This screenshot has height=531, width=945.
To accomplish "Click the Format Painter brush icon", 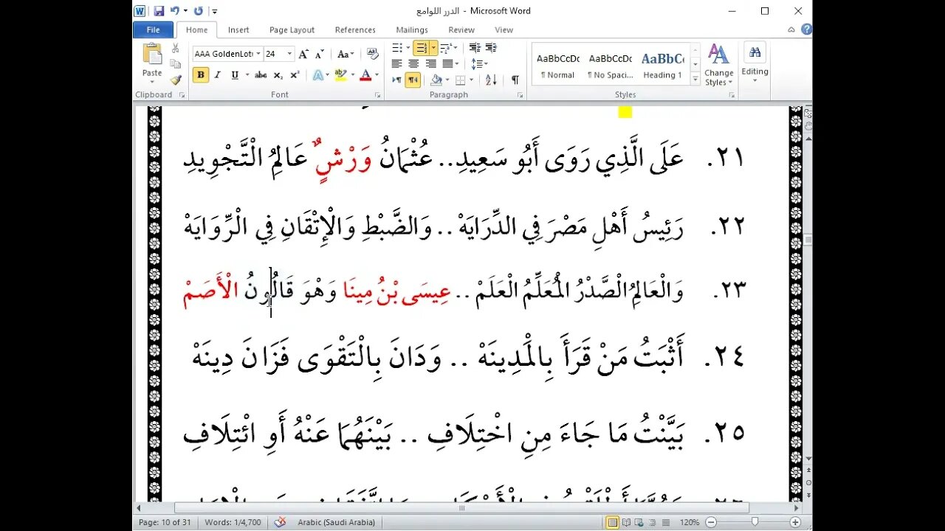I will (176, 80).
